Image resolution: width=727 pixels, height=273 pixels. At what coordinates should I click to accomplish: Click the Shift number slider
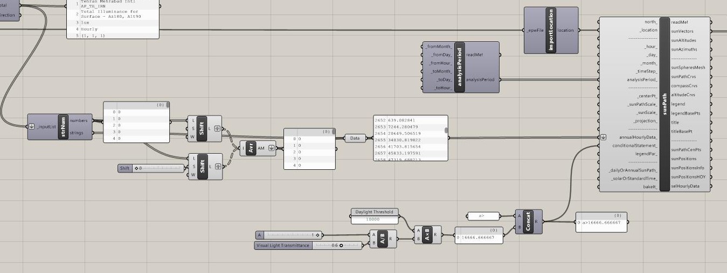tap(151, 168)
